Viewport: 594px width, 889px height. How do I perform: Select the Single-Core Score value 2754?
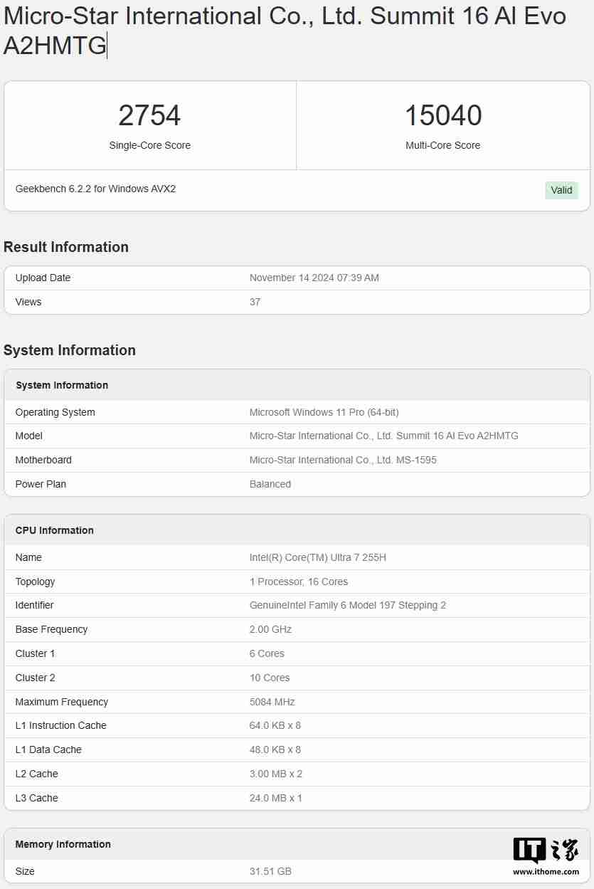(x=150, y=115)
